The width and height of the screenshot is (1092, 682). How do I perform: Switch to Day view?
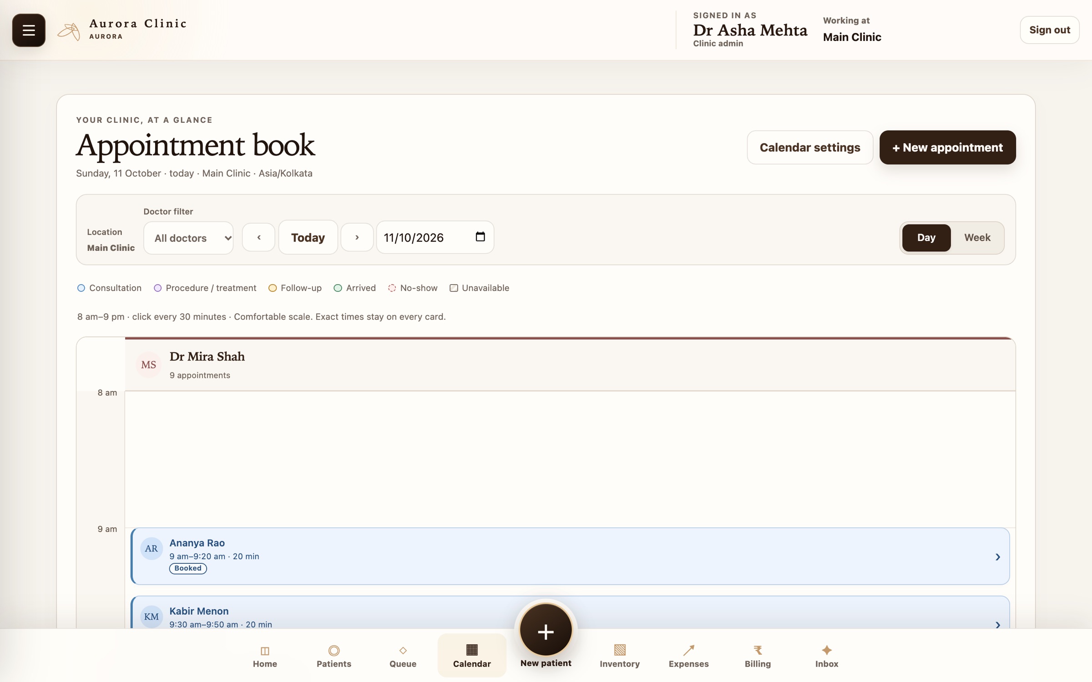click(x=926, y=237)
